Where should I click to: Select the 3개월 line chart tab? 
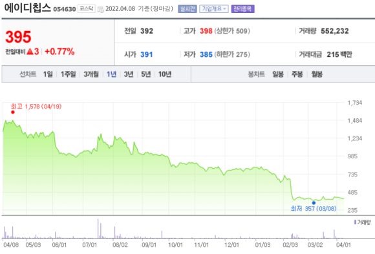pos(91,74)
